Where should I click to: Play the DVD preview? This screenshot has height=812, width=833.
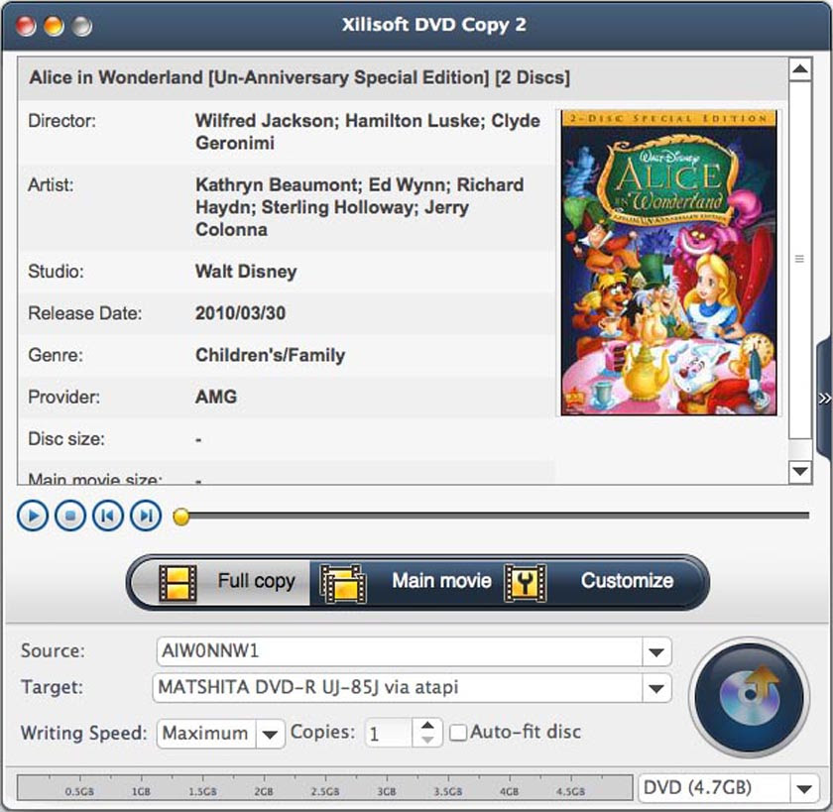coord(31,516)
